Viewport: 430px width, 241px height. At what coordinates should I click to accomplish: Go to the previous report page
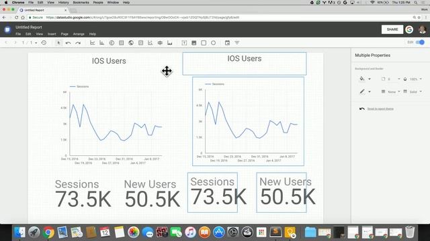(6, 43)
